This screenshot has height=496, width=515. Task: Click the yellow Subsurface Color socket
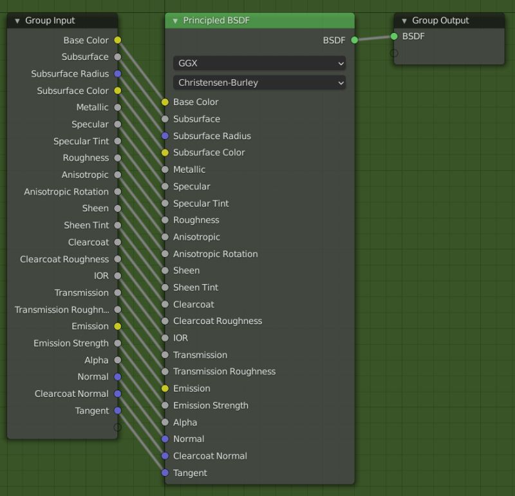[165, 153]
